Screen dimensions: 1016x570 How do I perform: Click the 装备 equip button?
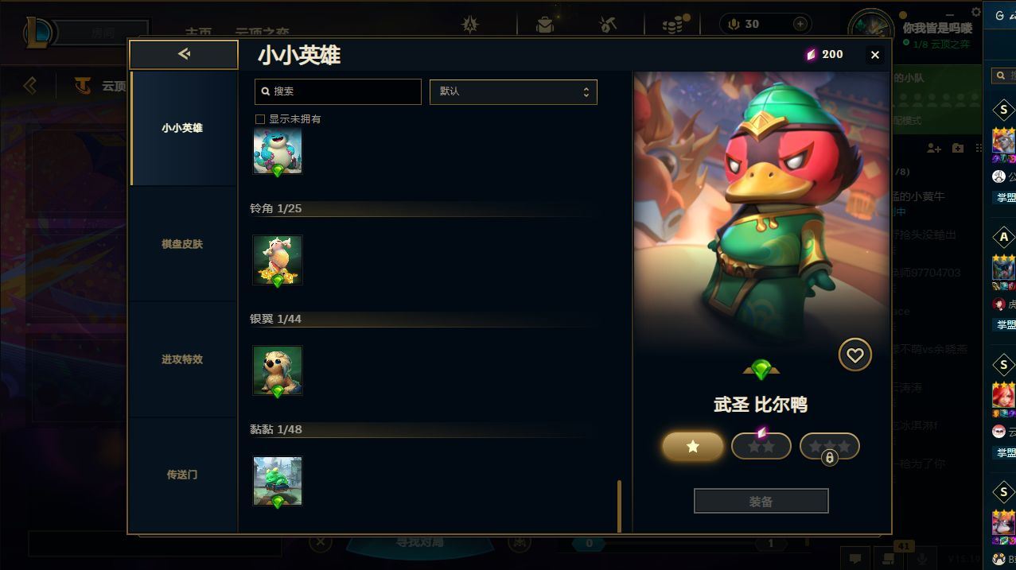pyautogui.click(x=761, y=502)
